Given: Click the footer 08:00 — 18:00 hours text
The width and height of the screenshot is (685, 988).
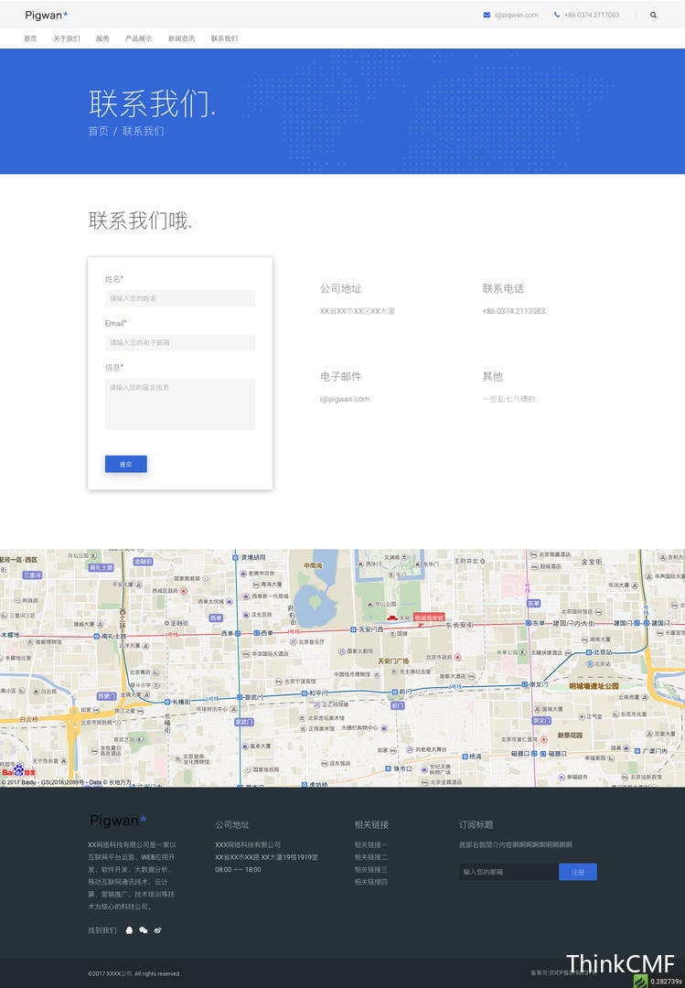Looking at the screenshot, I should click(238, 870).
